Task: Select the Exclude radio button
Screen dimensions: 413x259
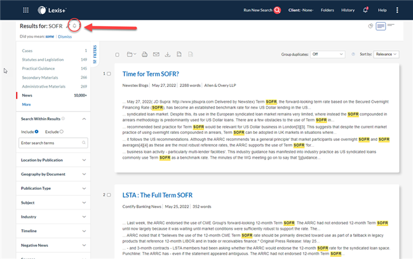Action: [62, 131]
